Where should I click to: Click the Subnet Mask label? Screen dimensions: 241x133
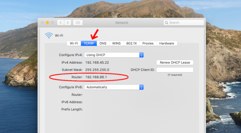(72, 70)
